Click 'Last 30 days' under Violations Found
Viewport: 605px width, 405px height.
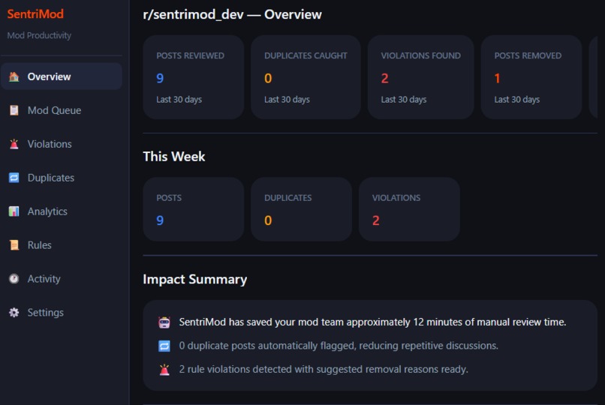coord(404,100)
